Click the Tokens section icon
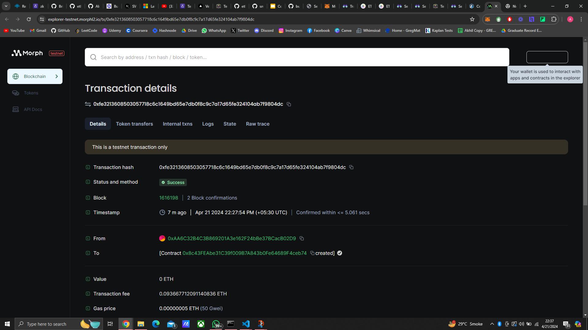 15,92
